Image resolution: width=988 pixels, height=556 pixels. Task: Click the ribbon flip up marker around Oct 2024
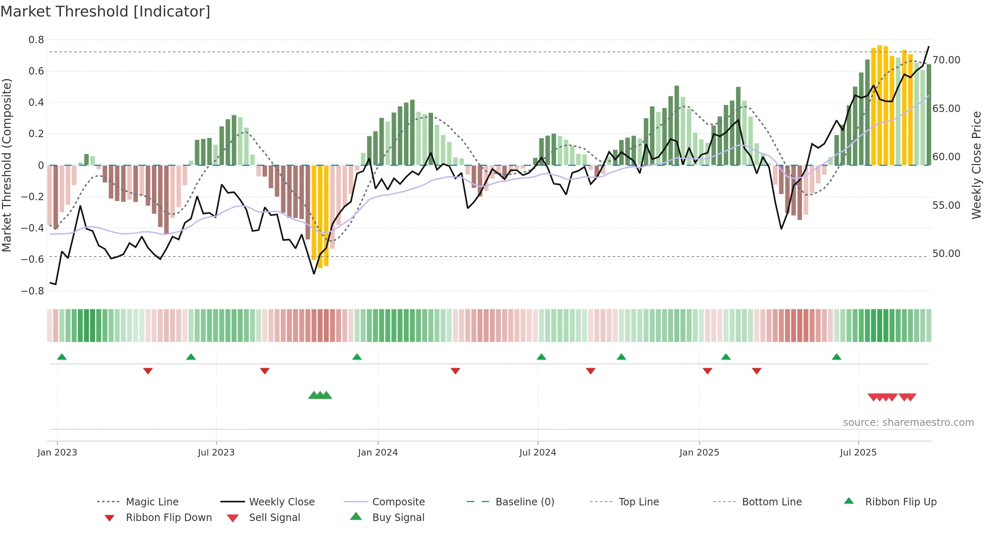621,357
